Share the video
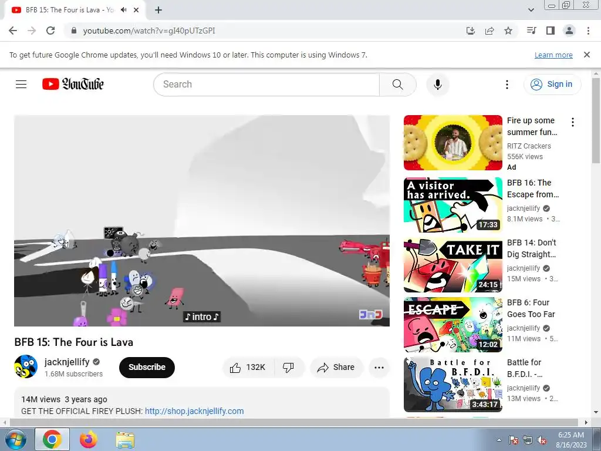The image size is (601, 451). [336, 368]
